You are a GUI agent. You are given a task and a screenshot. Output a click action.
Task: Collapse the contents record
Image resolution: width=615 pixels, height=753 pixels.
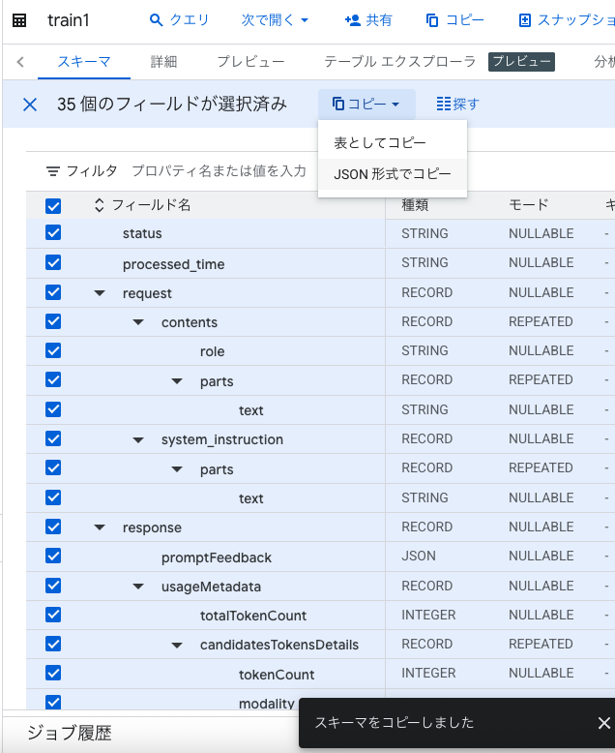click(x=138, y=321)
